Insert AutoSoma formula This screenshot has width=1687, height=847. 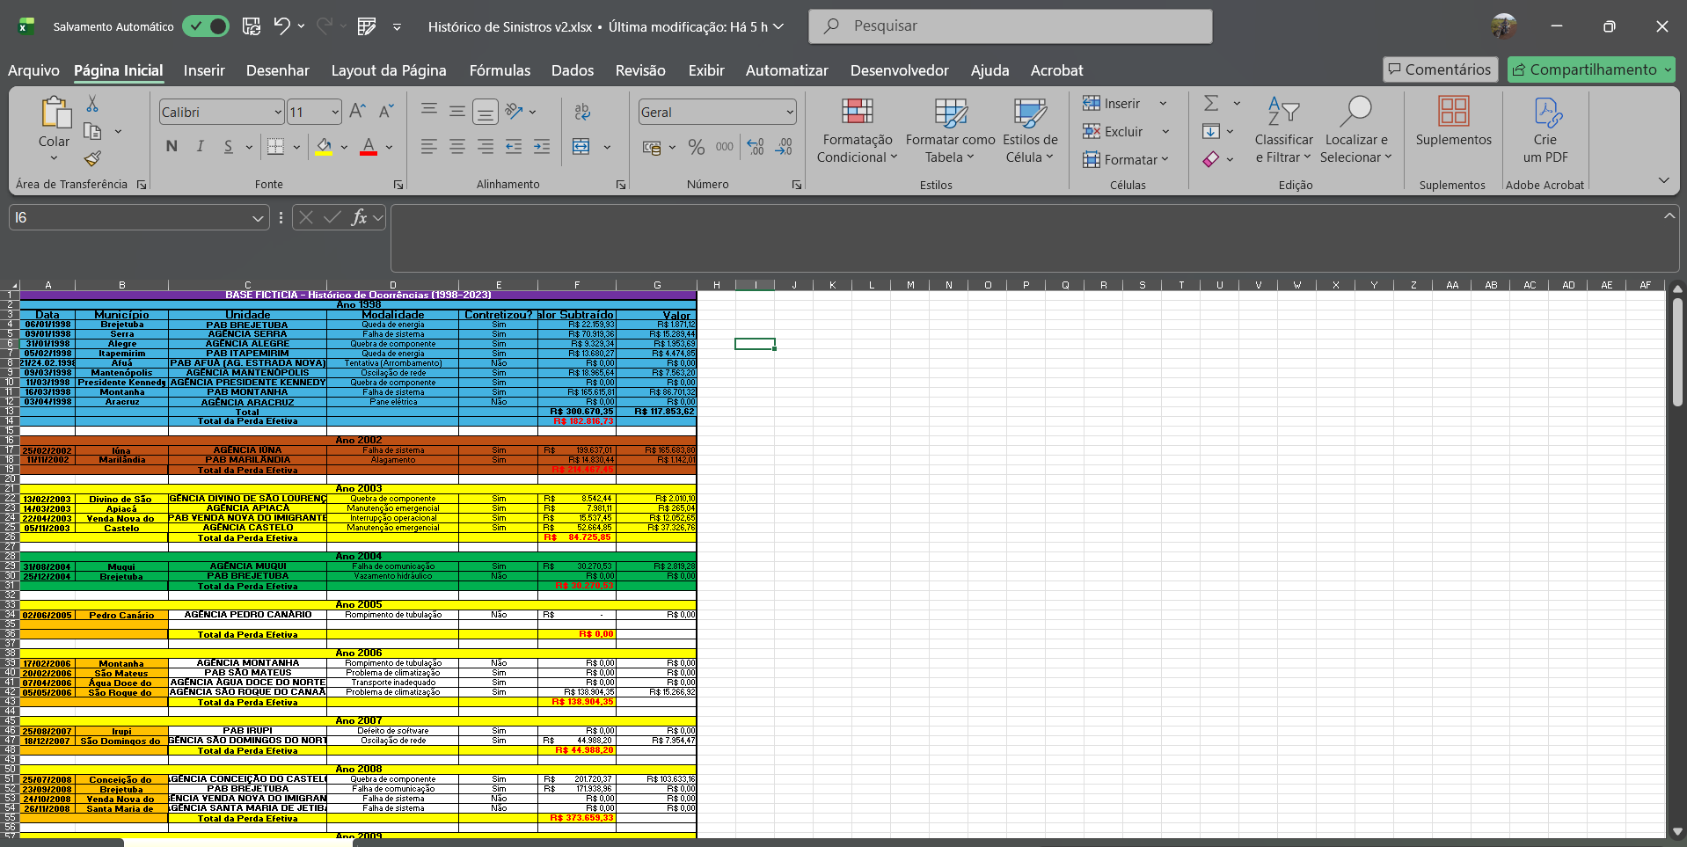[x=1209, y=102]
